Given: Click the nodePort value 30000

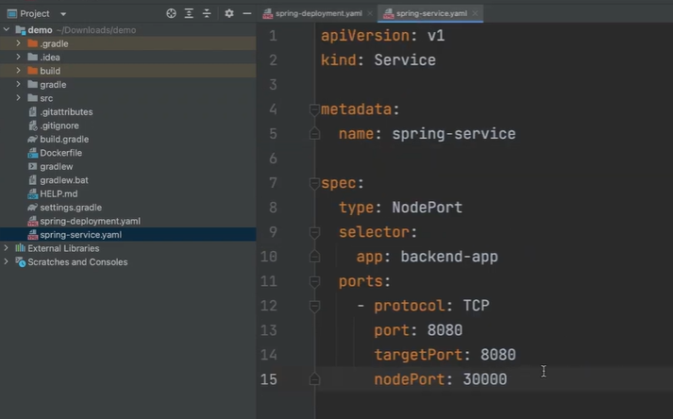Looking at the screenshot, I should pyautogui.click(x=484, y=379).
